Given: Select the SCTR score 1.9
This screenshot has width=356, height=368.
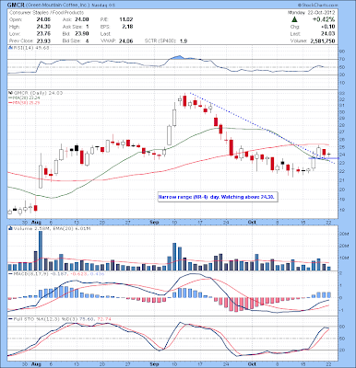Looking at the screenshot, I should point(184,40).
